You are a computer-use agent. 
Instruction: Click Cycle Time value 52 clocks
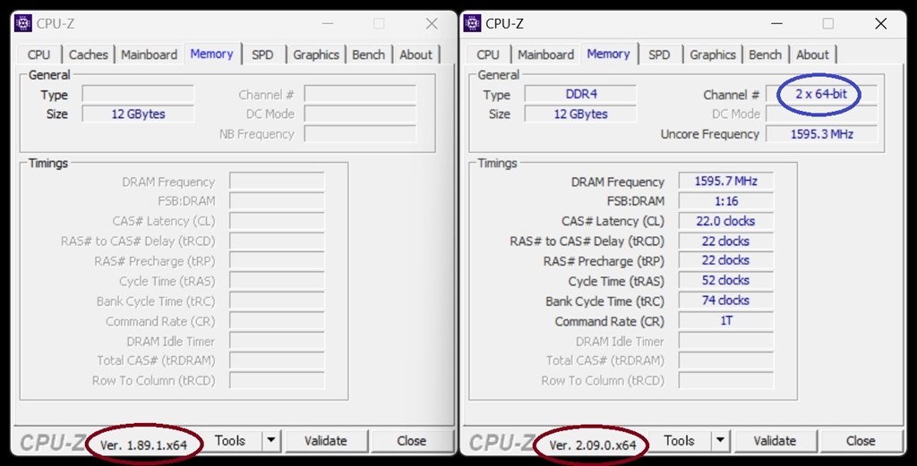(x=725, y=280)
